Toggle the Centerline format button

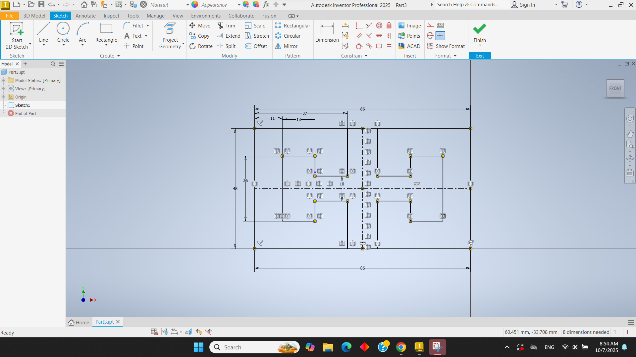click(430, 36)
